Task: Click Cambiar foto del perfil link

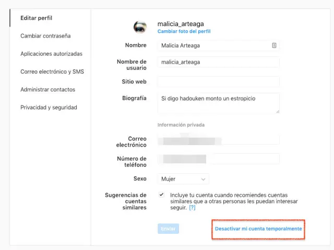Action: coord(184,31)
